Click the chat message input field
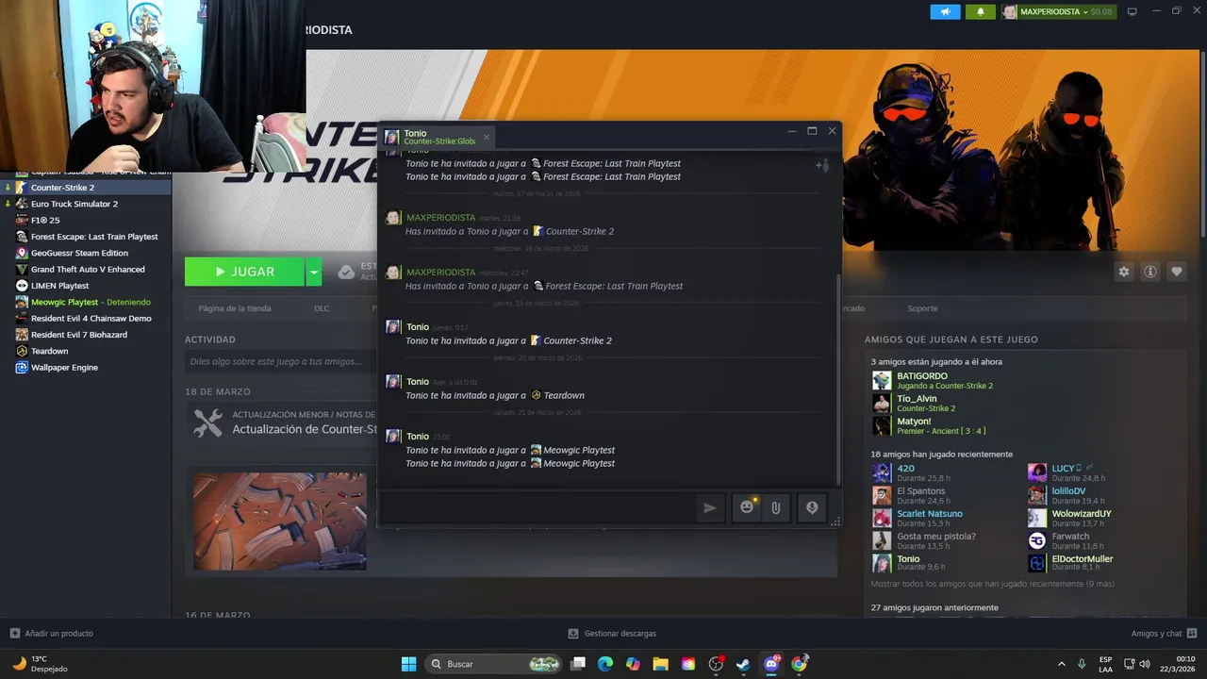This screenshot has width=1207, height=679. click(x=537, y=507)
